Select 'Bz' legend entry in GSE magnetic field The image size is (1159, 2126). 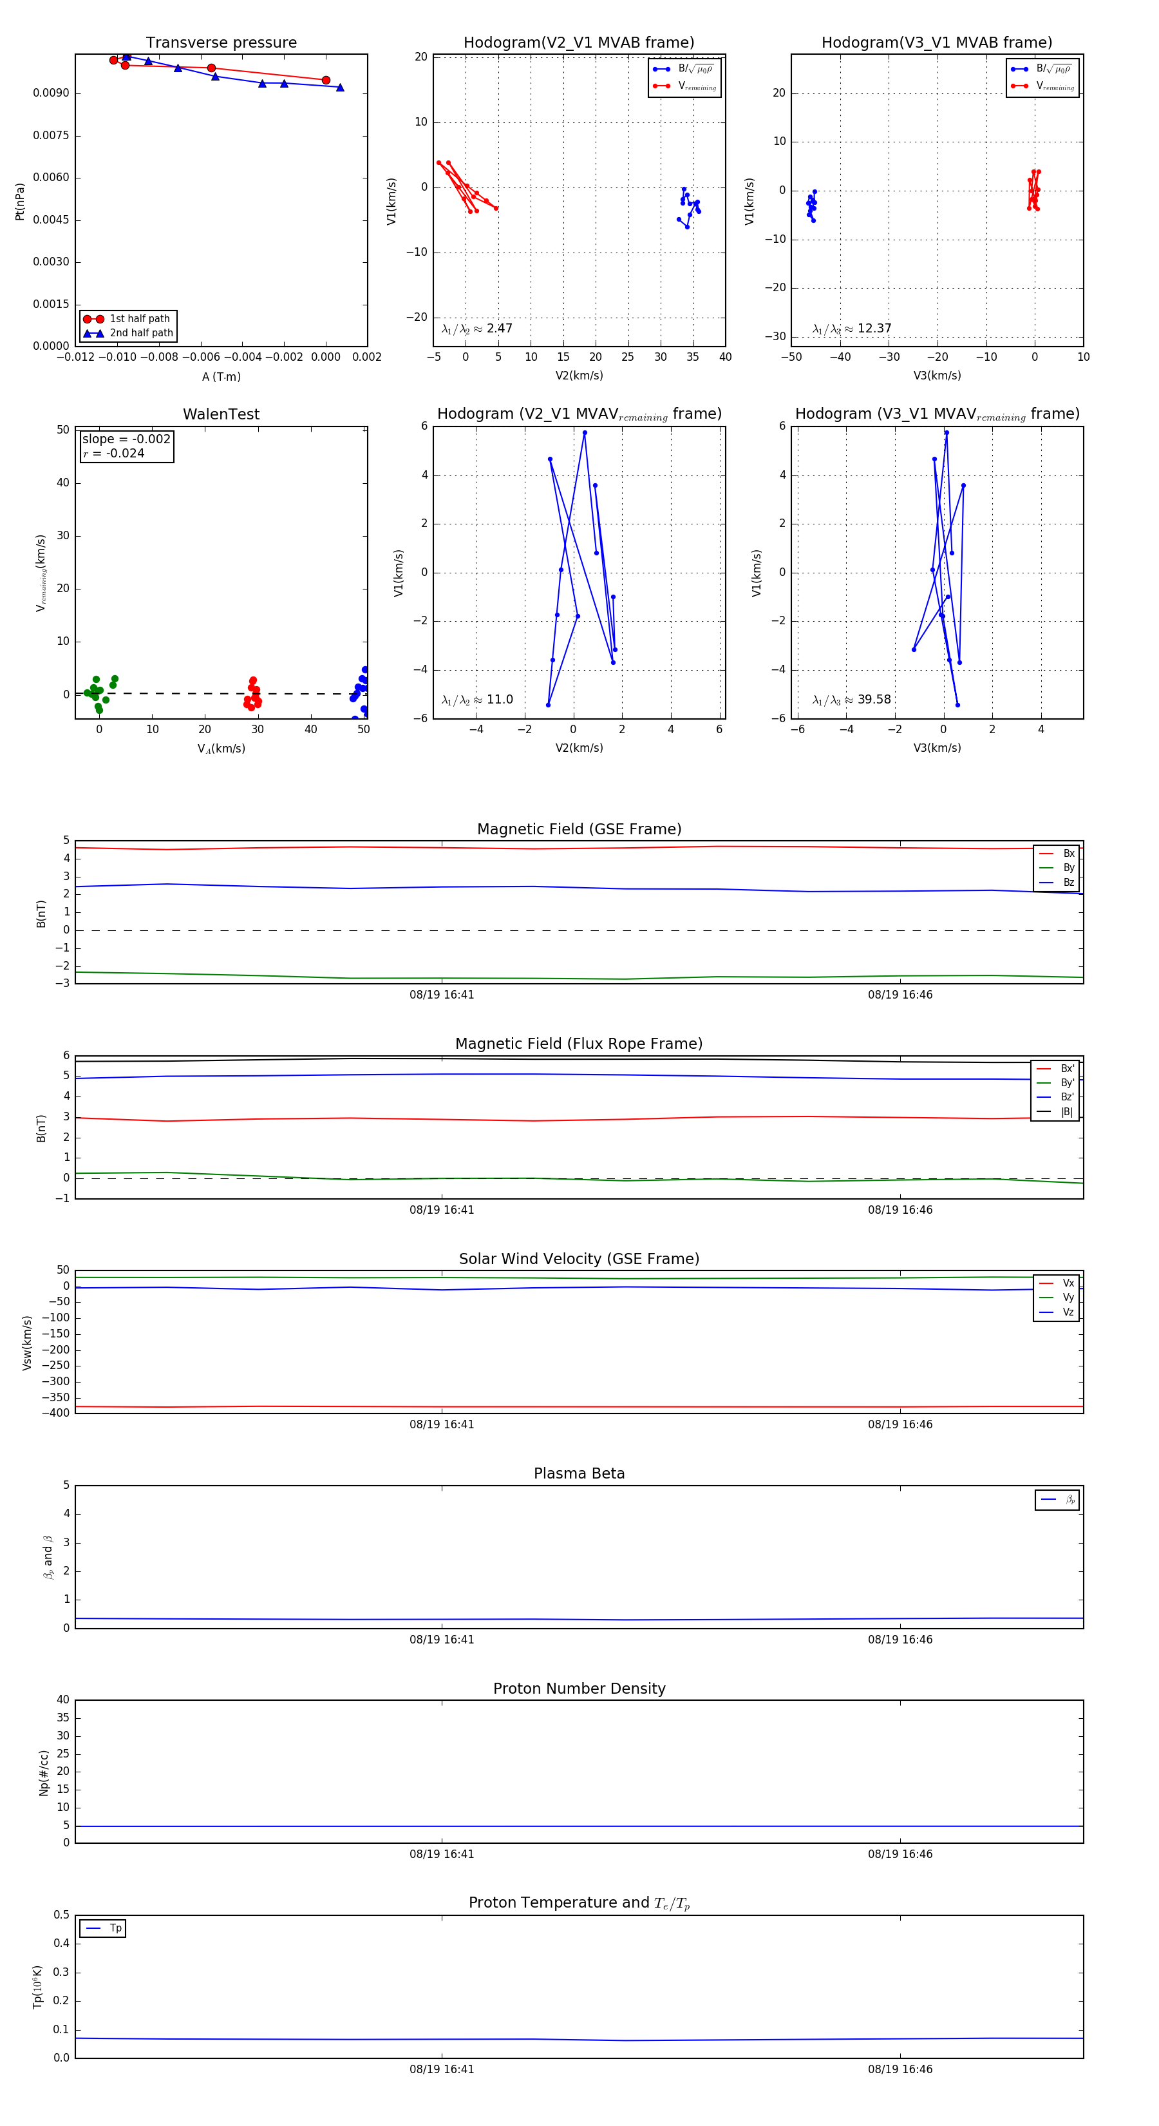click(x=1057, y=882)
